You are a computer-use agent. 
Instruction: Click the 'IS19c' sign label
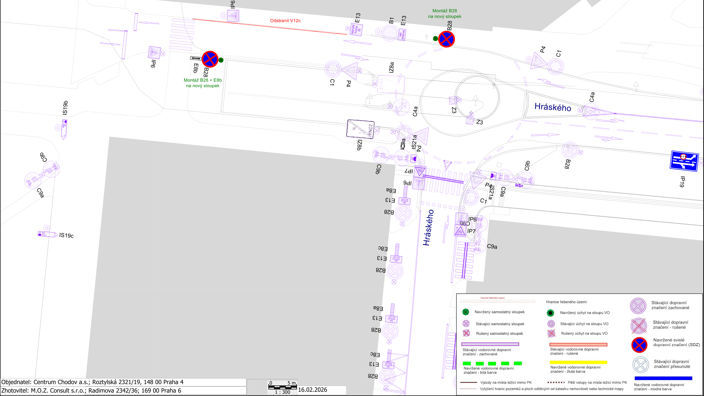click(x=66, y=235)
